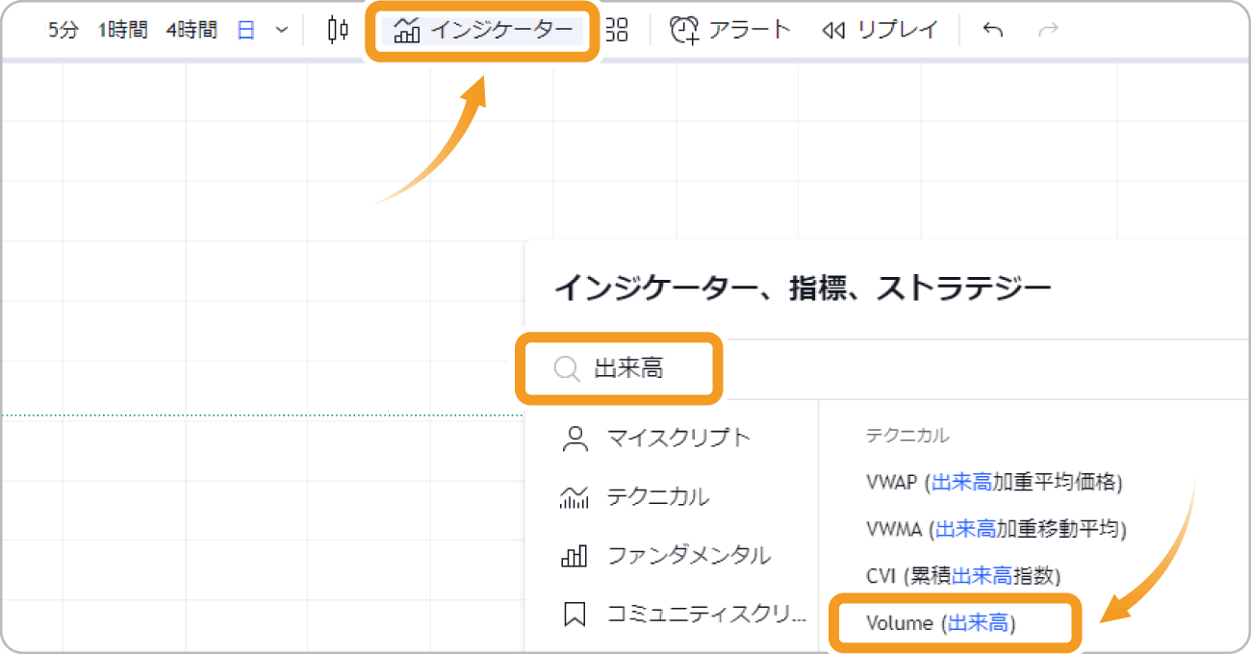Viewport: 1251px width, 654px height.
Task: Click the replay rewind icon
Action: (833, 31)
